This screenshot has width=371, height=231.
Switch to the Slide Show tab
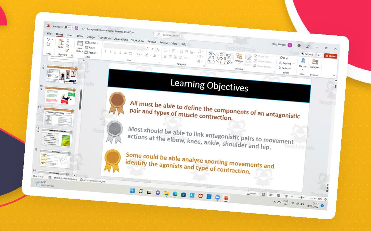(x=138, y=40)
